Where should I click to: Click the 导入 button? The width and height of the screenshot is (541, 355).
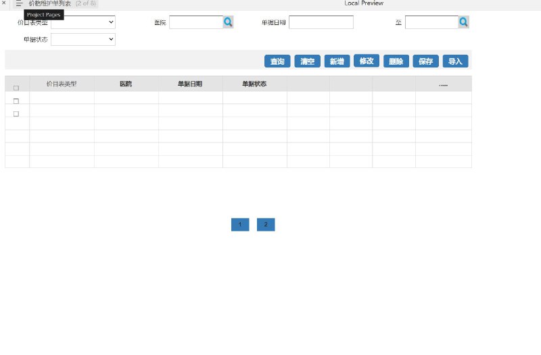point(455,61)
